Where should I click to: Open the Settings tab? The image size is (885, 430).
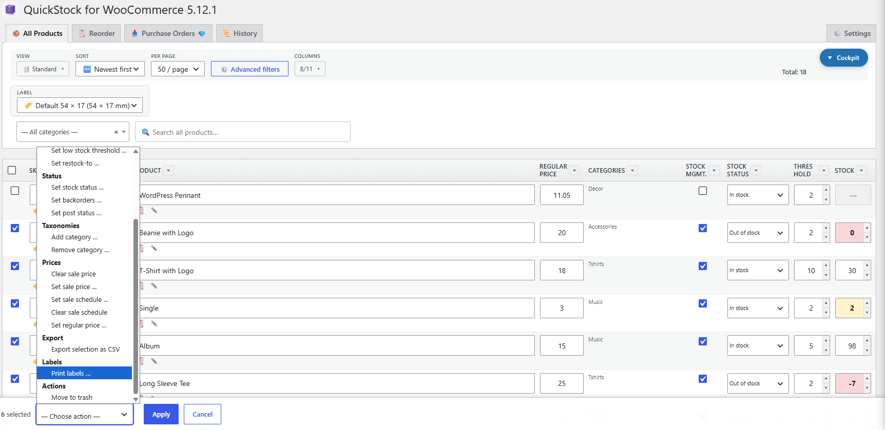(851, 33)
